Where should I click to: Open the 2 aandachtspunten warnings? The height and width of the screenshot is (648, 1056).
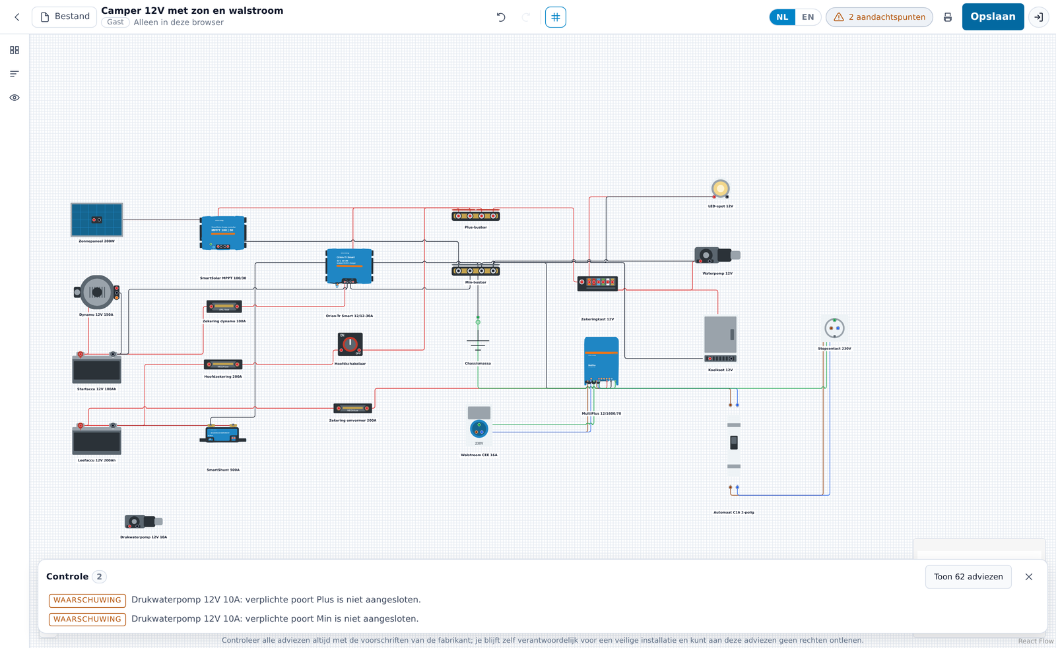pos(879,17)
